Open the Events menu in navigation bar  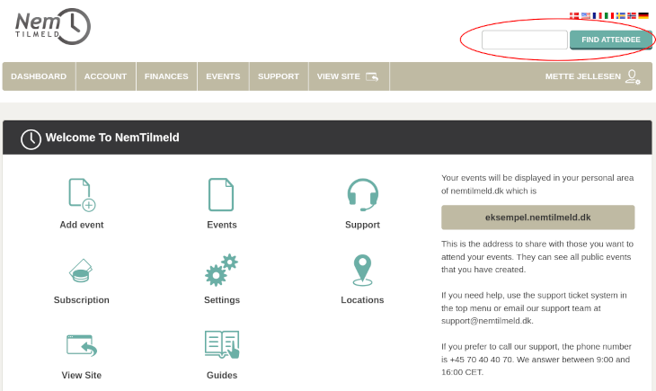[223, 76]
